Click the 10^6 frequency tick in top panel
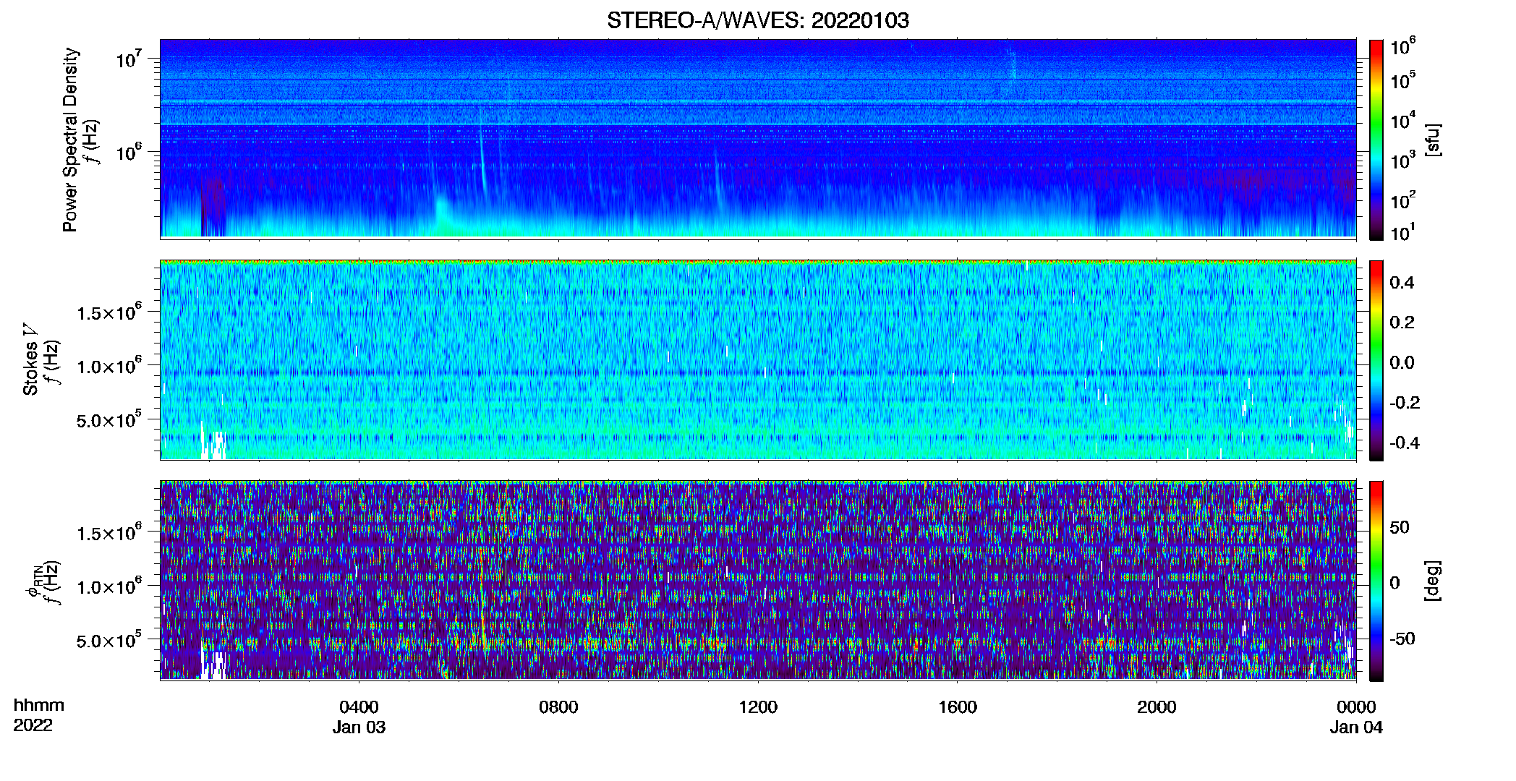Screen dimensions: 1516x781 [x=129, y=151]
